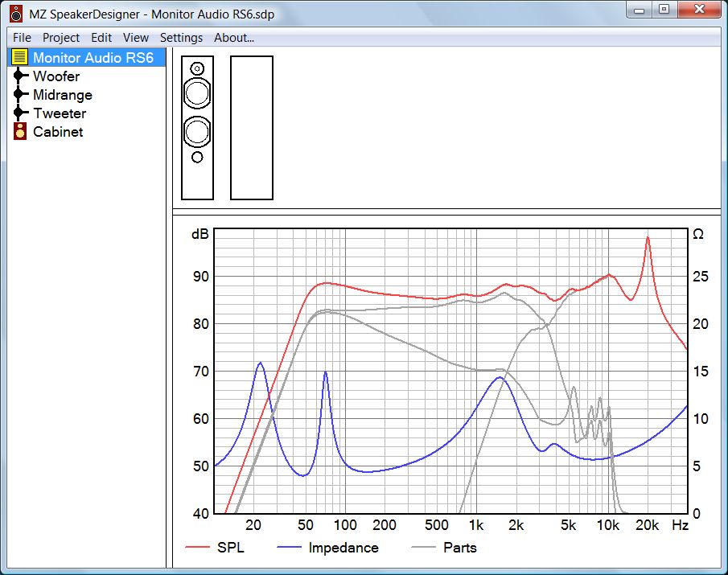Open the Settings menu

(x=181, y=38)
